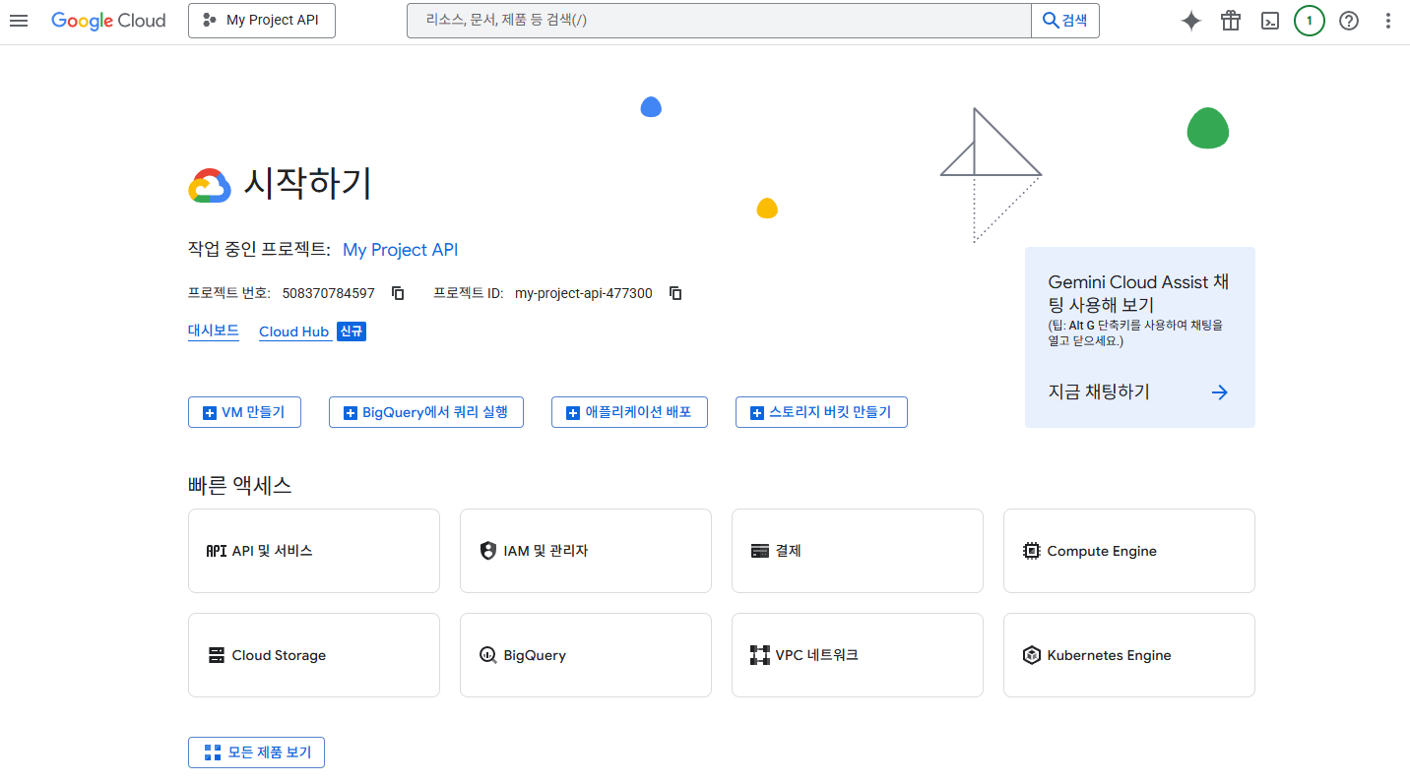Open the Cloud Storage card
This screenshot has height=782, width=1410.
(314, 655)
